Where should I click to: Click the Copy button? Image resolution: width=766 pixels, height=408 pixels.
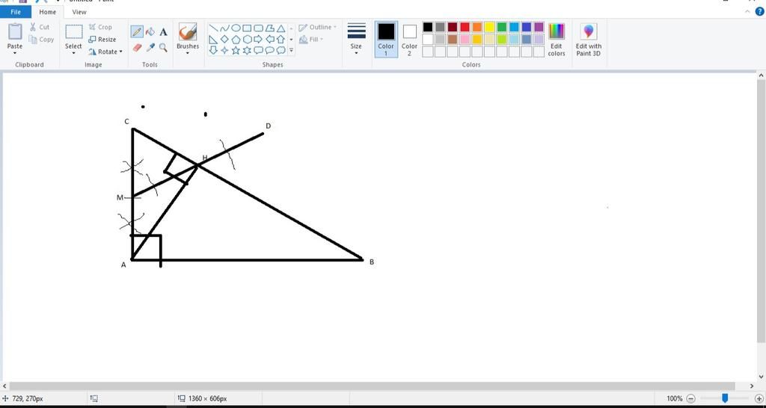pyautogui.click(x=42, y=40)
